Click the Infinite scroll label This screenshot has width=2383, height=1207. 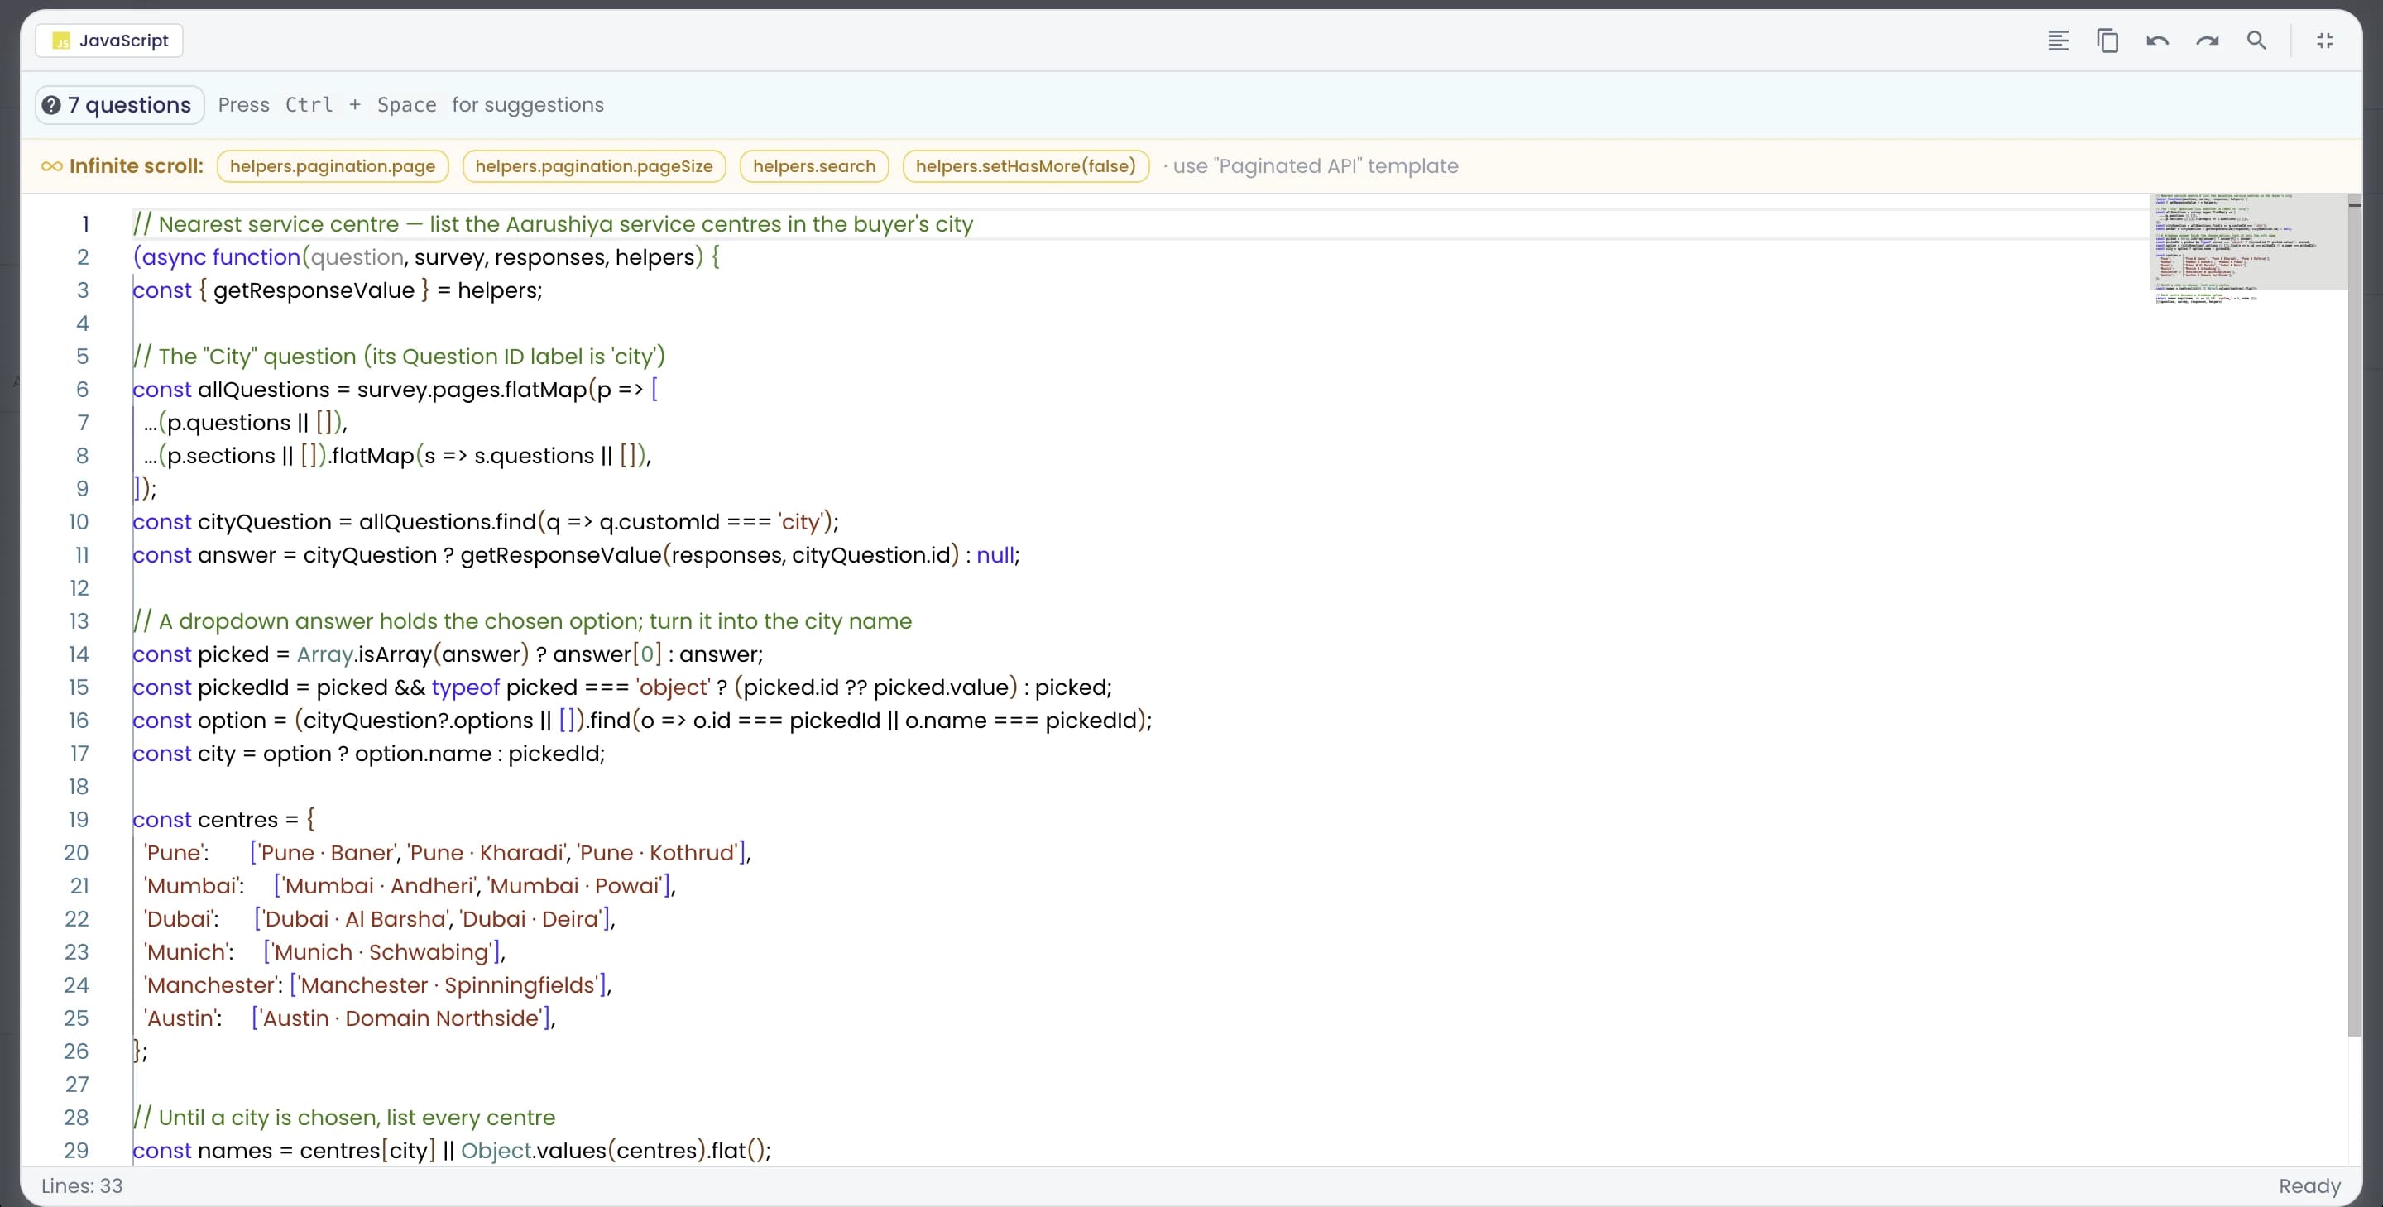(122, 166)
